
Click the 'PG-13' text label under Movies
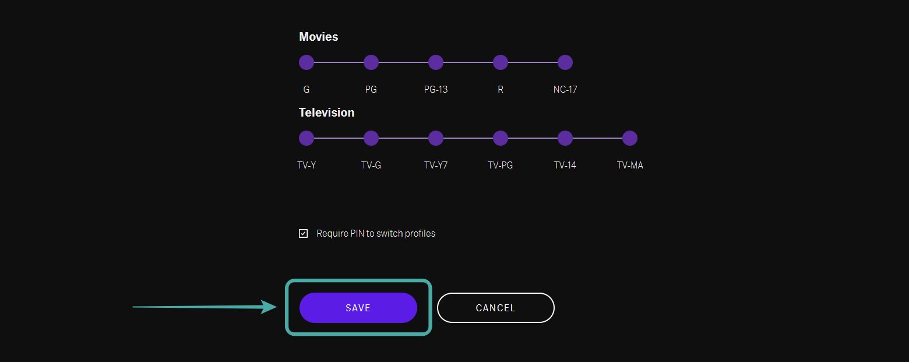tap(436, 90)
